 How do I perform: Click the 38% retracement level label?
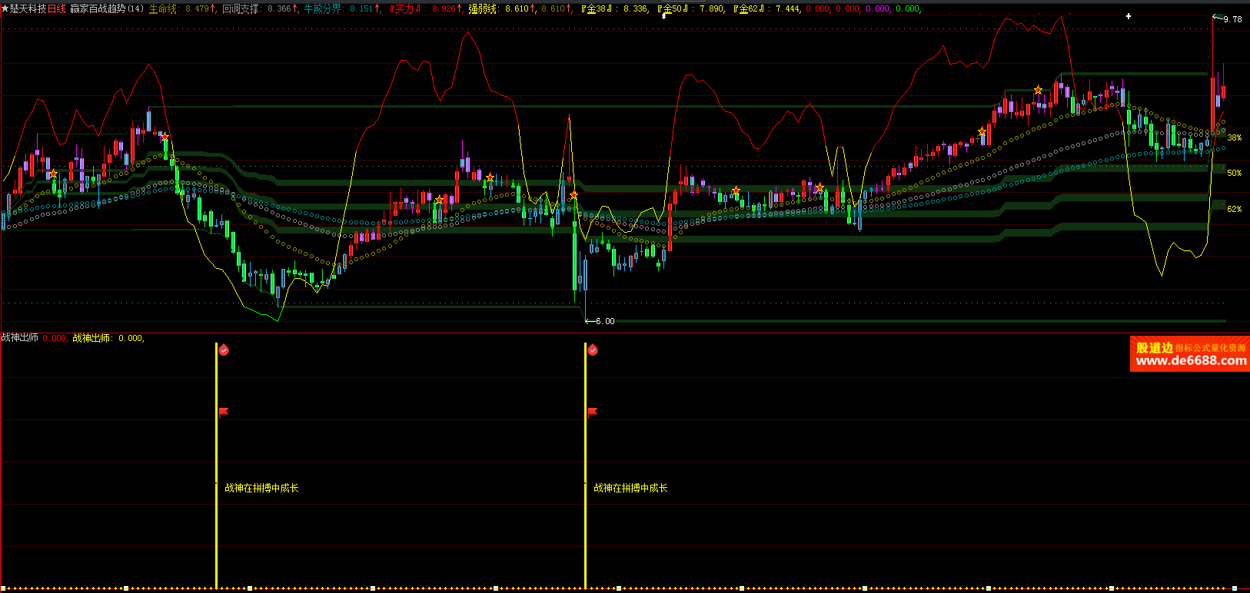1234,138
